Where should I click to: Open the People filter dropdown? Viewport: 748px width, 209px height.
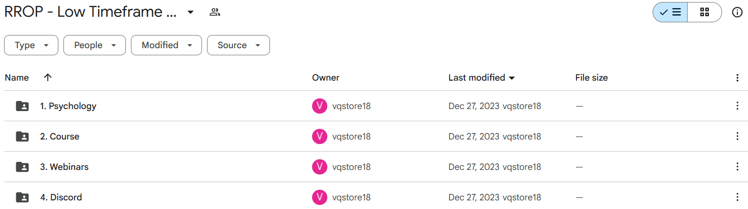tap(94, 45)
